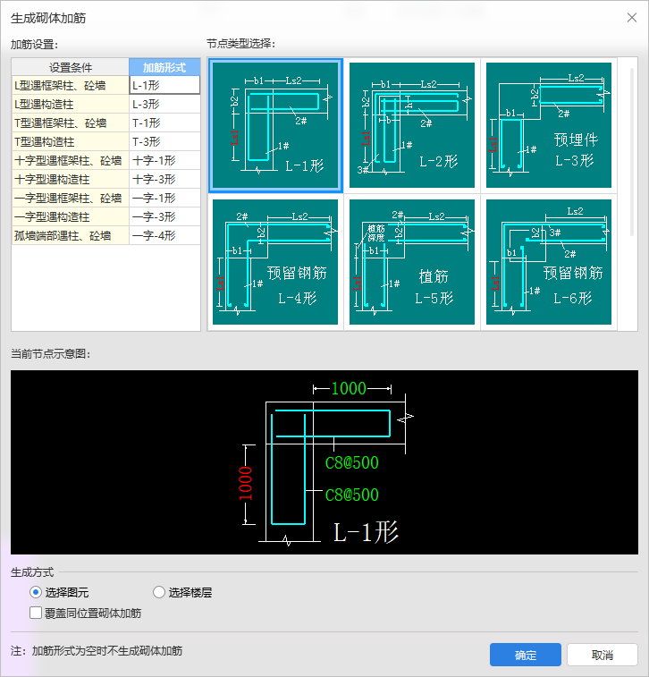Edit the red 1000 vertical dimension value

pyautogui.click(x=246, y=483)
